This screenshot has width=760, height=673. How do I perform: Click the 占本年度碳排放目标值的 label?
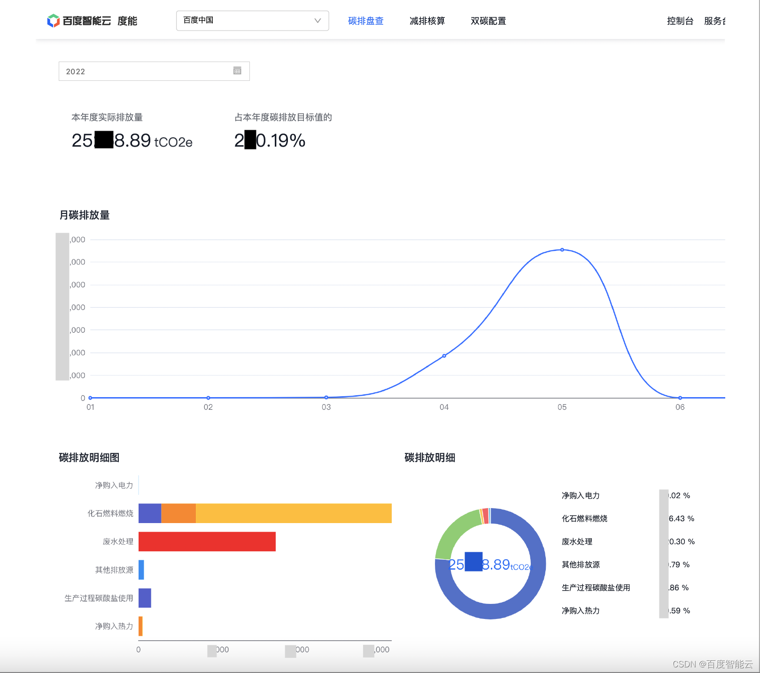pos(283,117)
